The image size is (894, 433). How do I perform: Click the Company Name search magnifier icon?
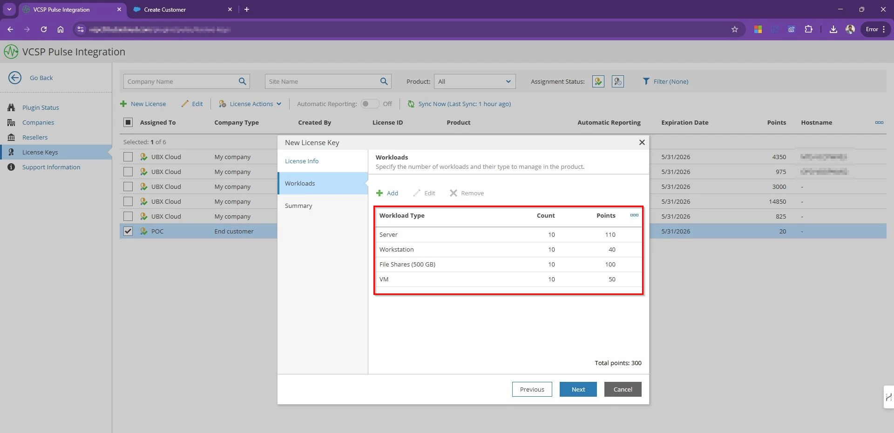[x=242, y=81]
